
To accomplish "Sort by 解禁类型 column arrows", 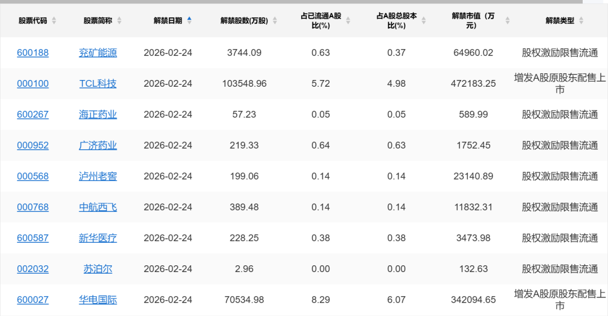I will [x=581, y=21].
